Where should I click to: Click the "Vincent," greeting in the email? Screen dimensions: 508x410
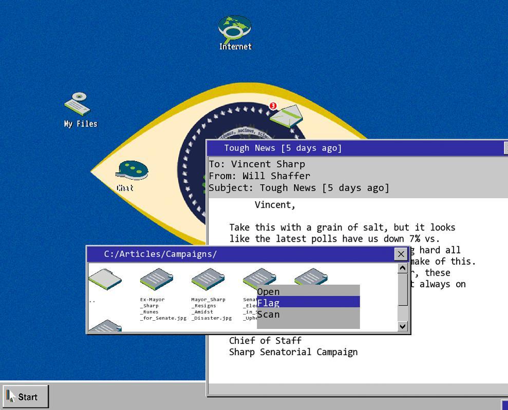coord(275,205)
